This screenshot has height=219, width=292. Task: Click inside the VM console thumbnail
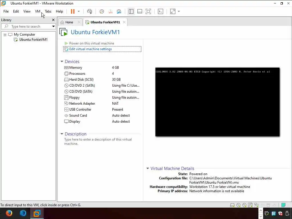coord(217,102)
